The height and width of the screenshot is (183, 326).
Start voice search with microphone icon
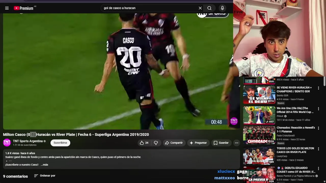[222, 8]
